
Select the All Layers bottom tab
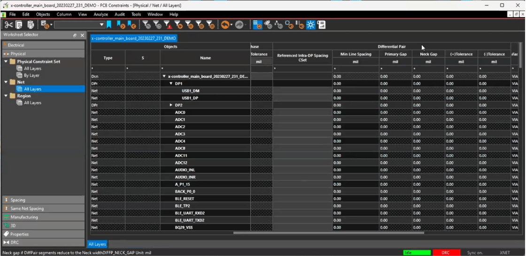point(97,244)
